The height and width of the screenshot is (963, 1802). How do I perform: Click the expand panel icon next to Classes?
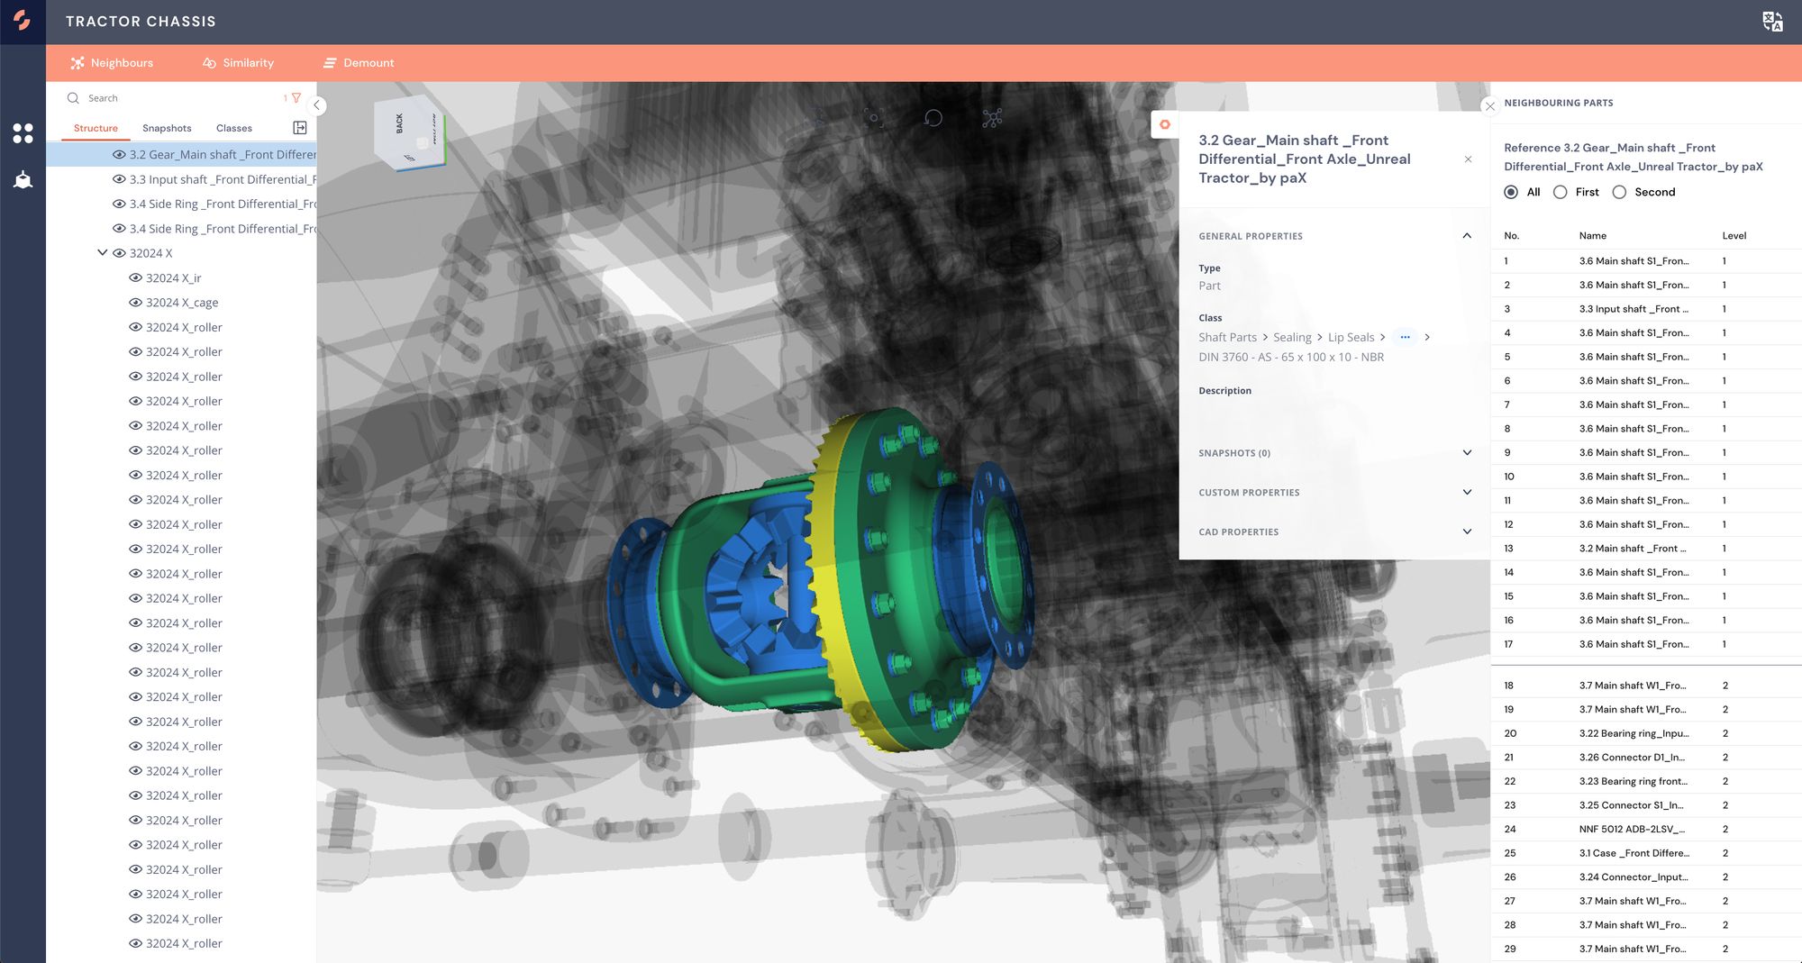click(x=300, y=128)
